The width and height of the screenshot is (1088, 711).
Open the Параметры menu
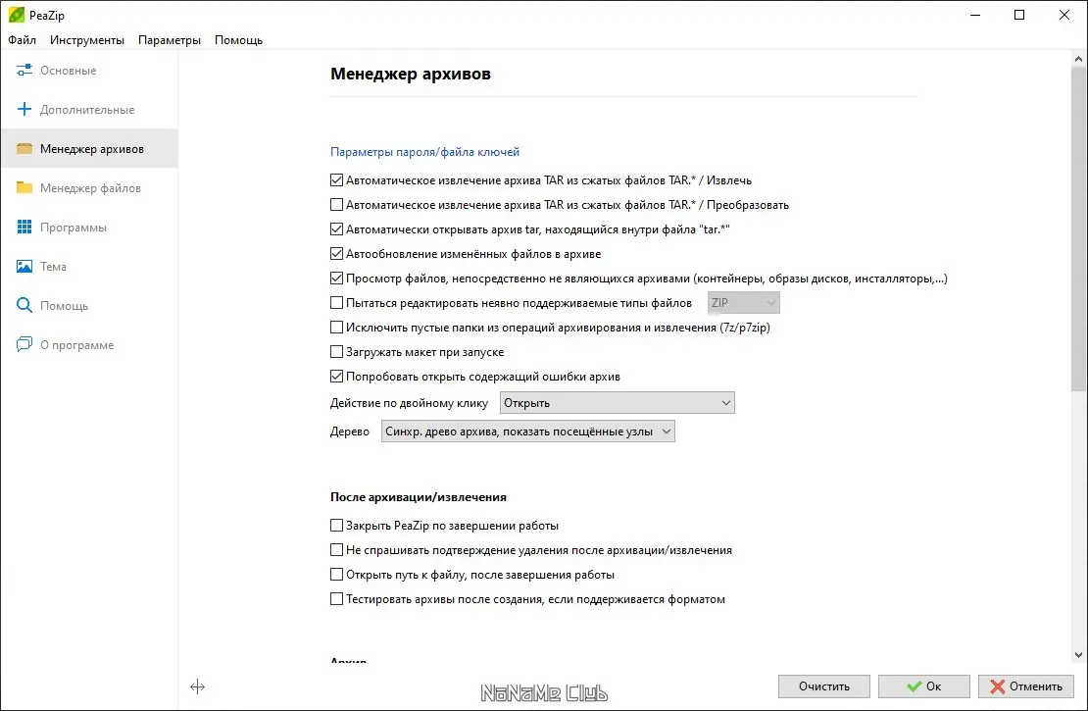(169, 40)
